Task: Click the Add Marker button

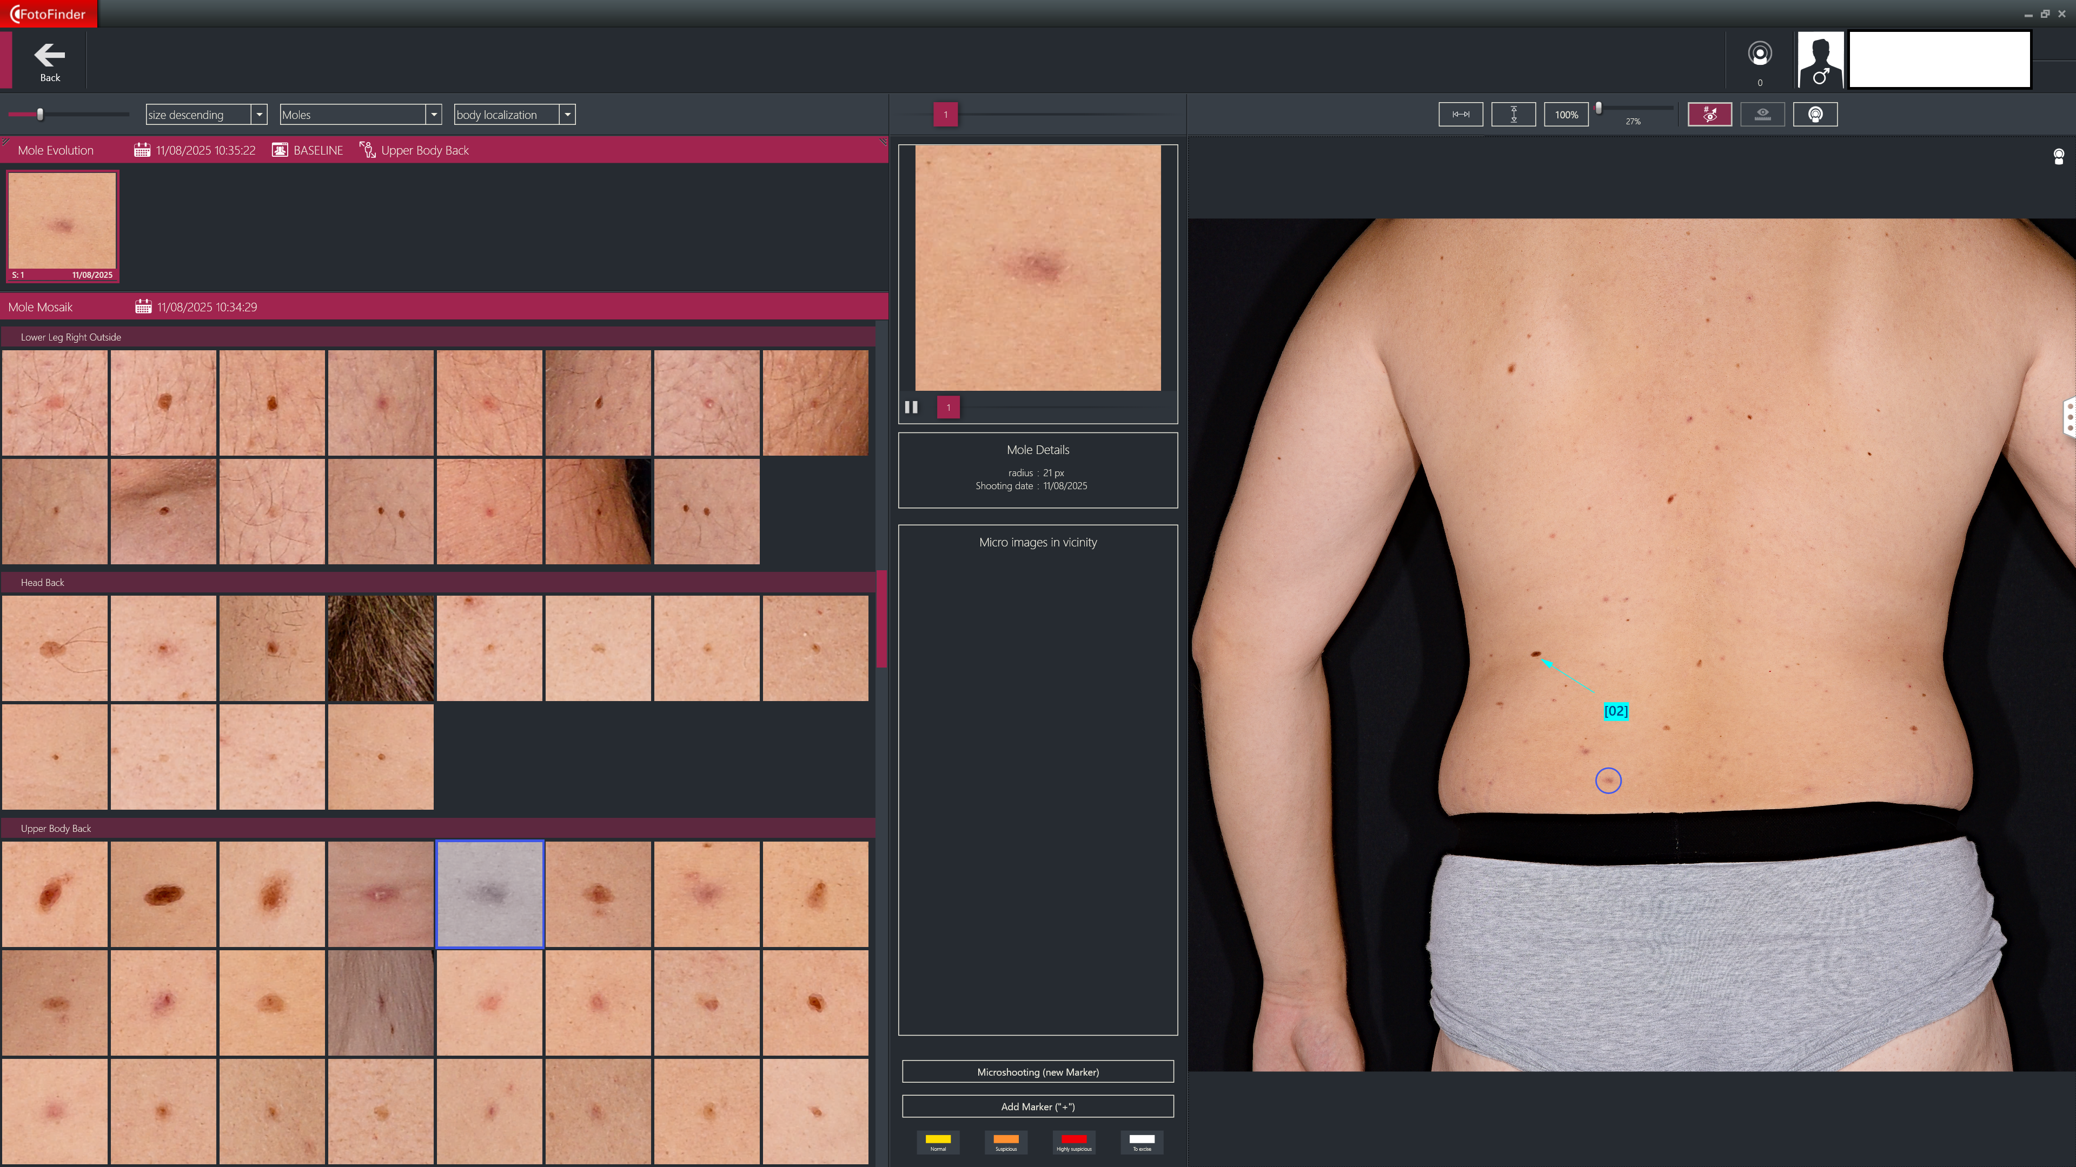Action: point(1037,1106)
